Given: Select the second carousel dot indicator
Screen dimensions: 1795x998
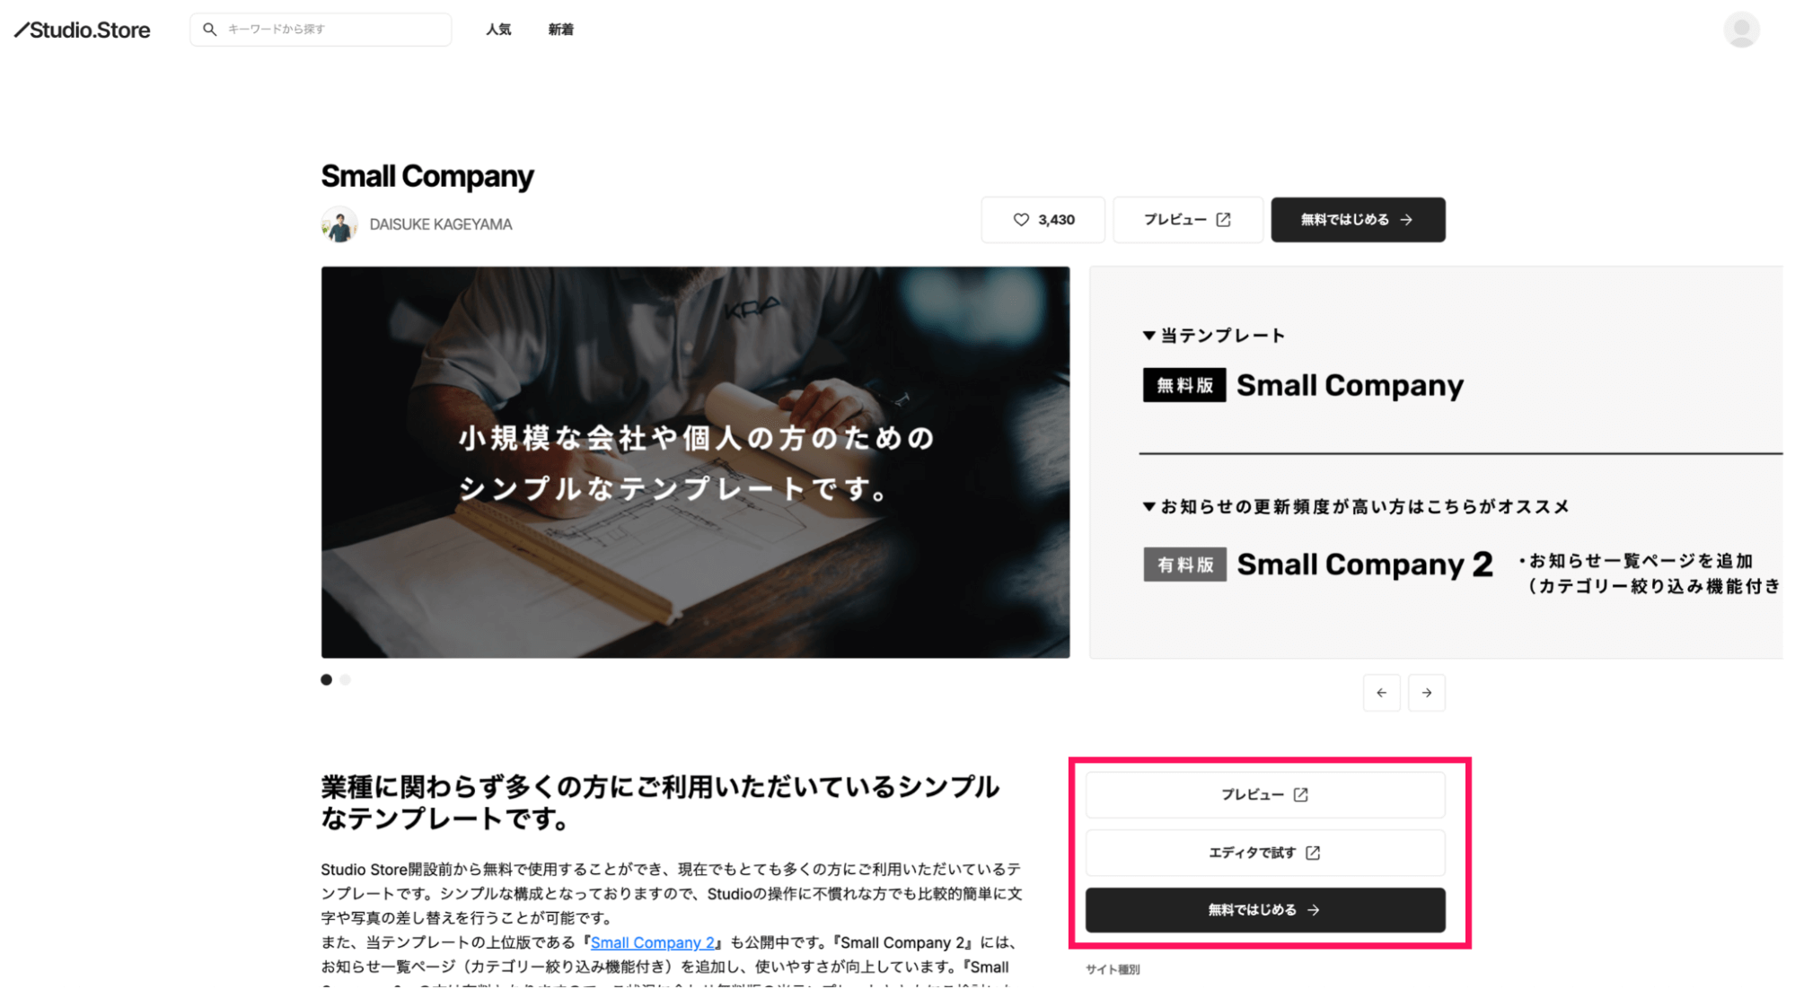Looking at the screenshot, I should pyautogui.click(x=346, y=679).
